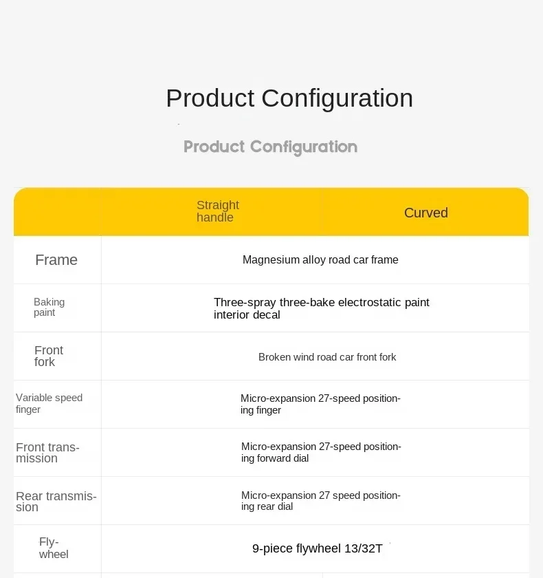Click the gray Product Configuration subtitle
Image resolution: width=543 pixels, height=578 pixels.
[x=270, y=147]
